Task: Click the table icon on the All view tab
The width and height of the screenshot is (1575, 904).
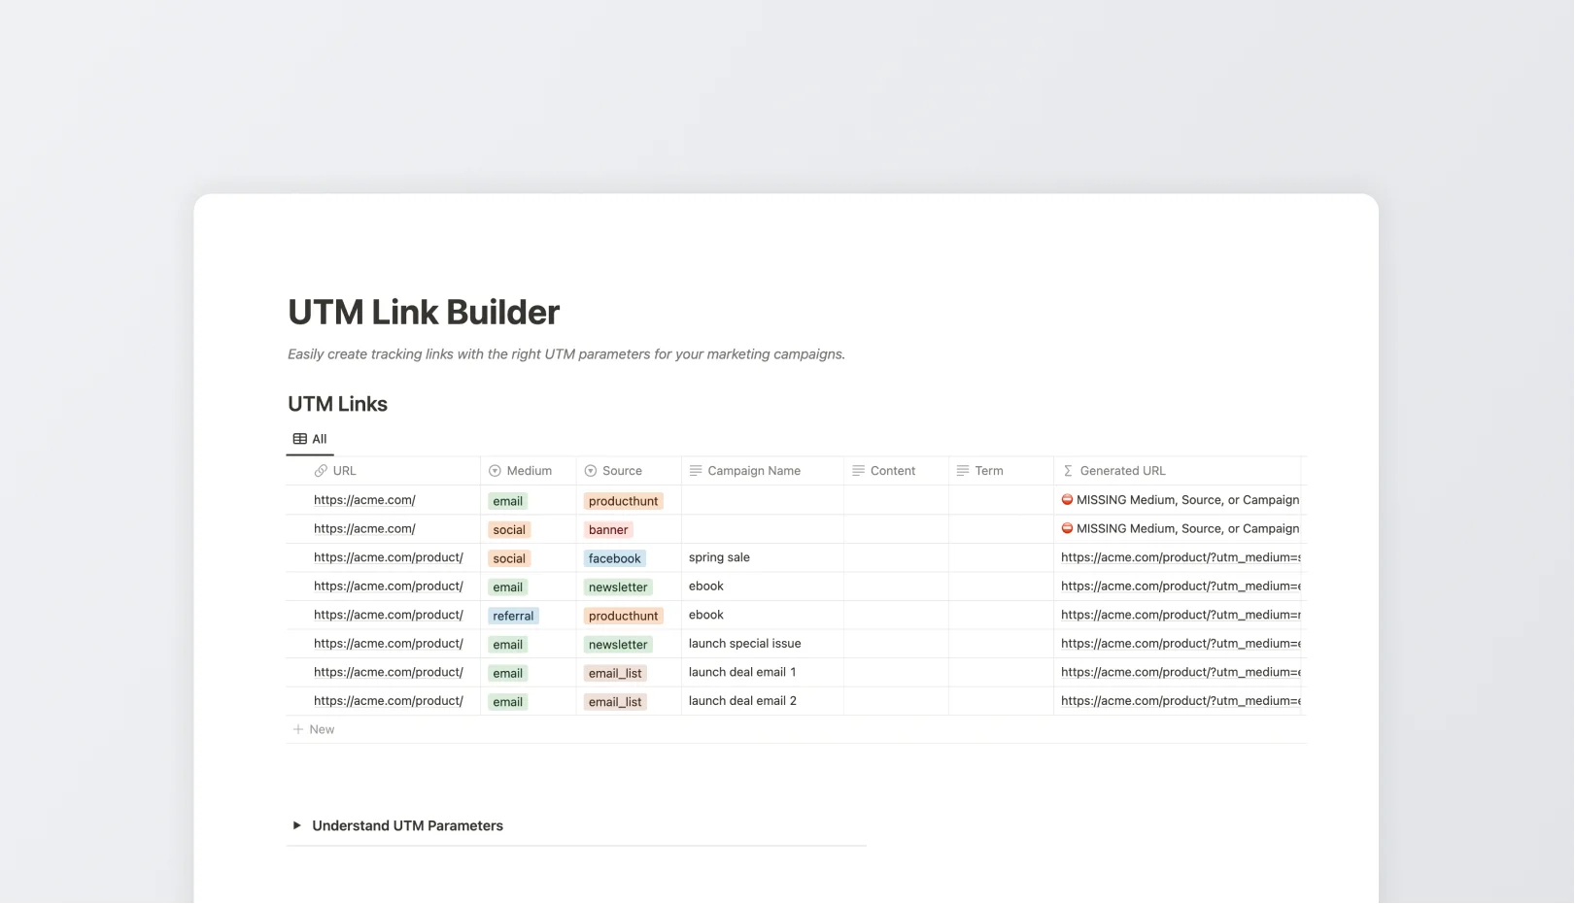Action: 300,439
